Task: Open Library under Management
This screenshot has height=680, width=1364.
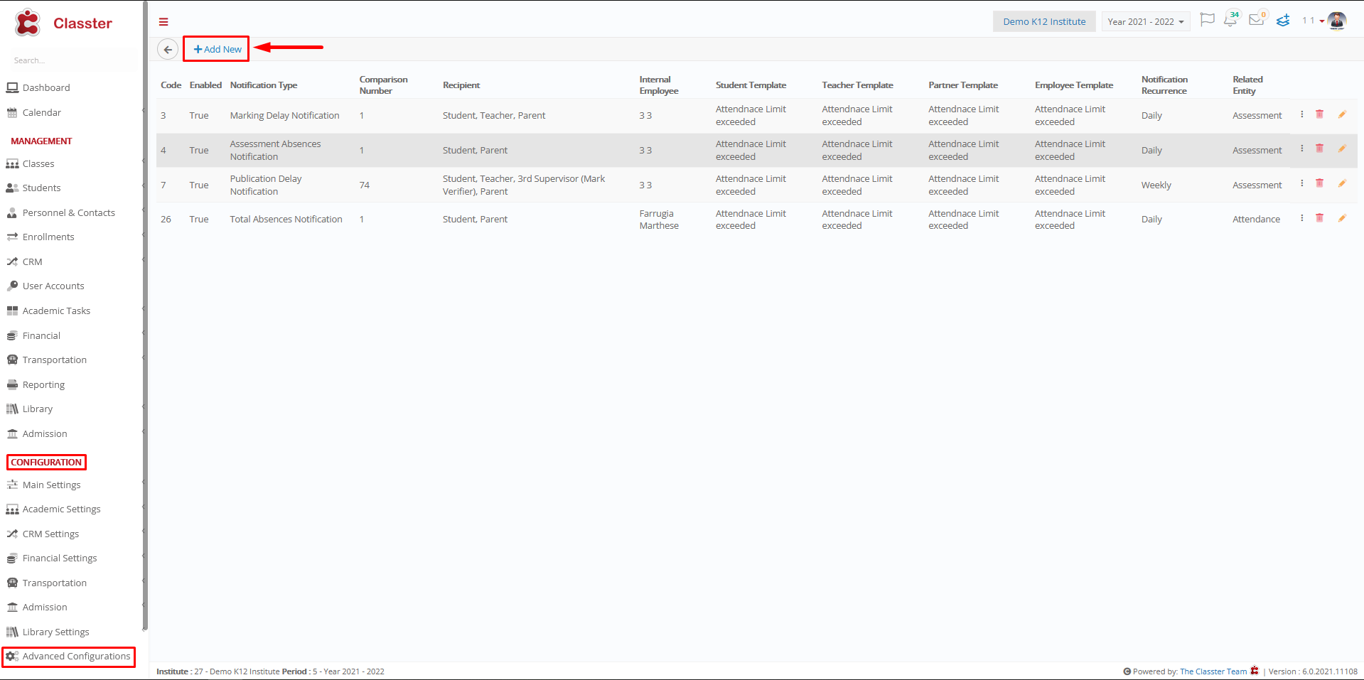Action: 38,409
